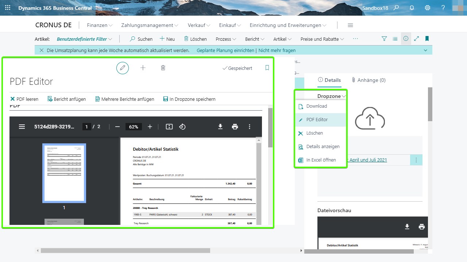Open the help question mark
Image resolution: width=467 pixels, height=262 pixels.
(443, 8)
